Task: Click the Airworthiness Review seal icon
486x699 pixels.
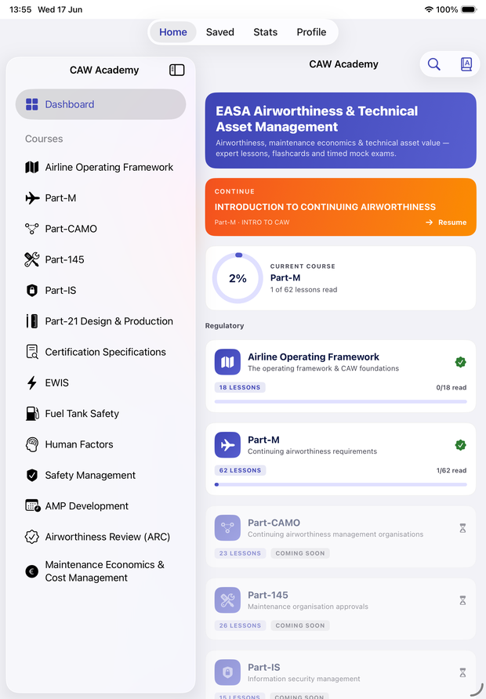Action: (x=31, y=537)
